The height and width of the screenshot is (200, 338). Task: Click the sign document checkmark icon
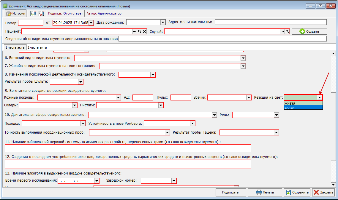coord(33,13)
